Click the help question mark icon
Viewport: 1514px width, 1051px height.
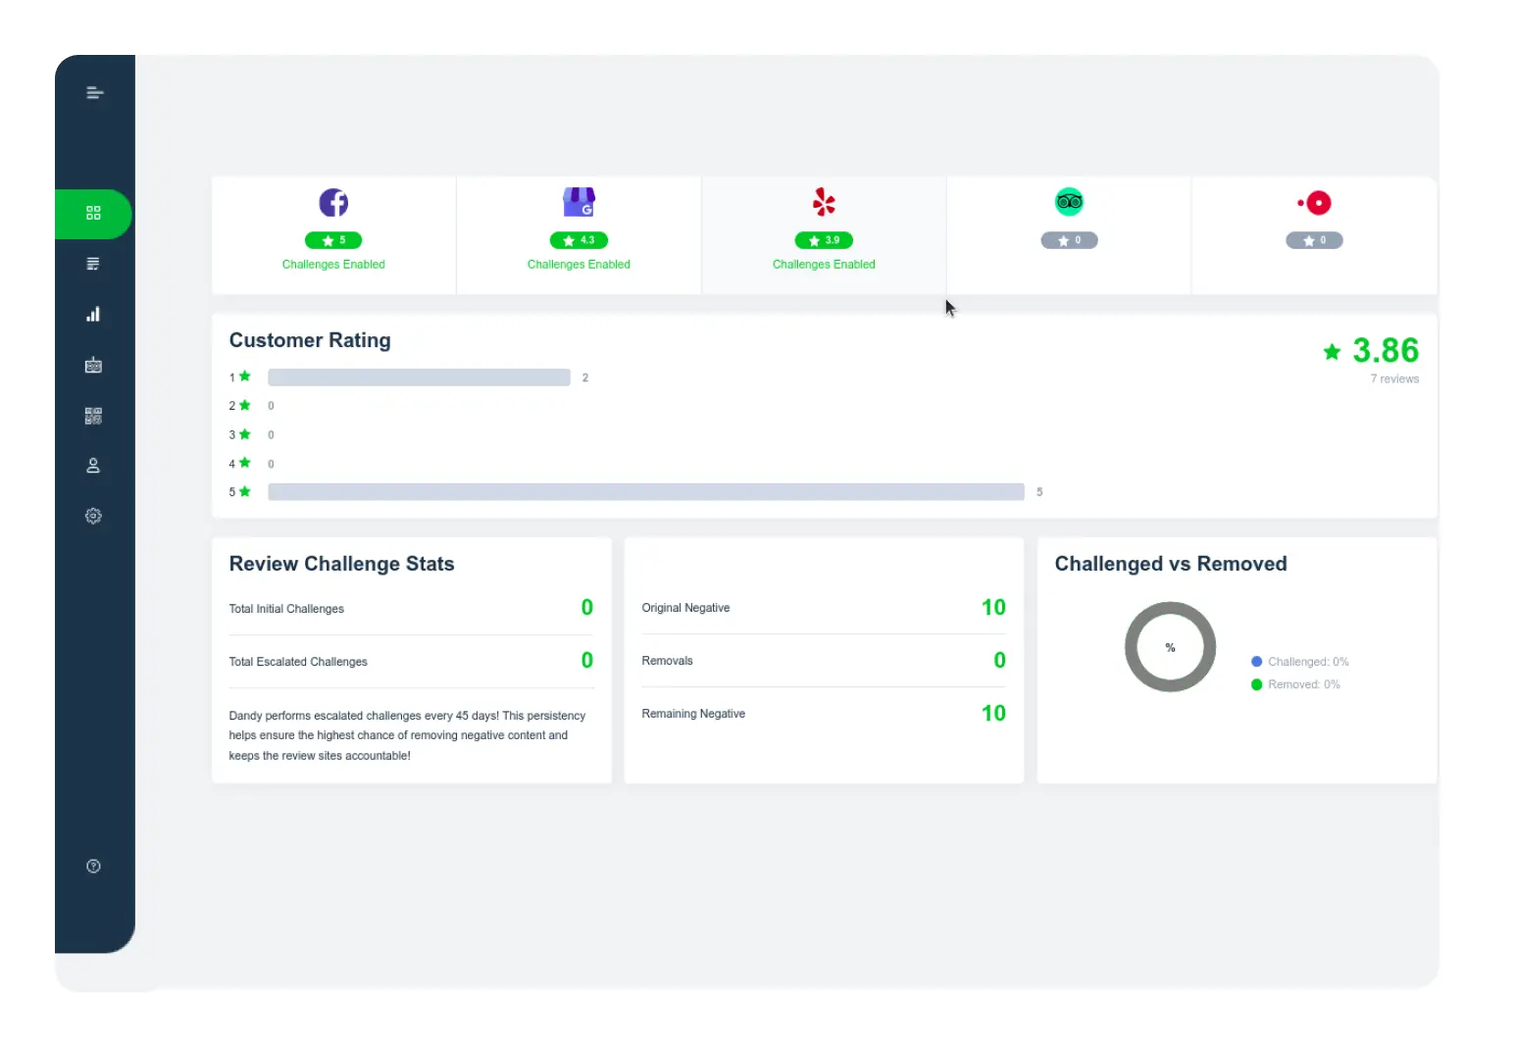(93, 866)
